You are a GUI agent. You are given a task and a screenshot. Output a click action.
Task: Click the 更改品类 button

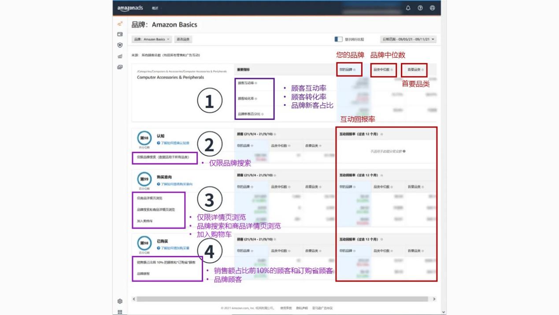[x=183, y=39]
